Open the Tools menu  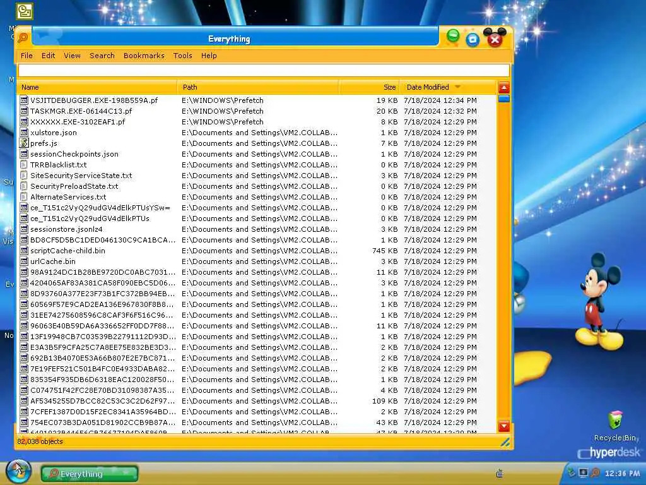(x=182, y=56)
